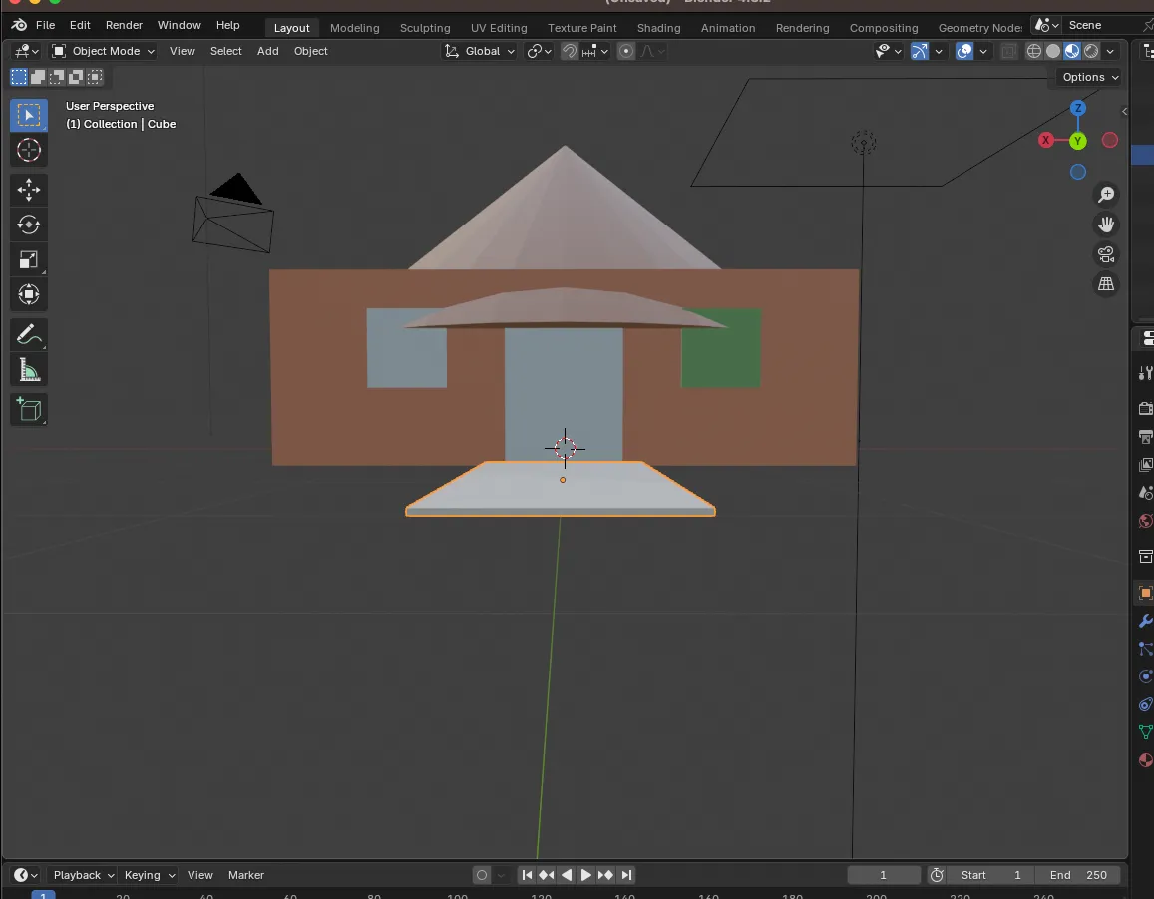The width and height of the screenshot is (1154, 899).
Task: Select the Measure tool
Action: 29,371
